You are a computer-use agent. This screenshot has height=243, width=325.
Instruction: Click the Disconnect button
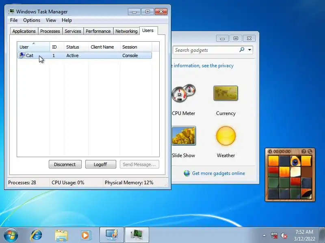65,164
